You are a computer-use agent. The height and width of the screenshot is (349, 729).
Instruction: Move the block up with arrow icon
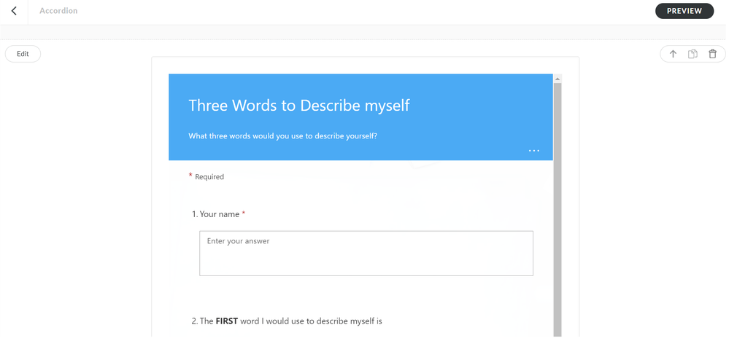pyautogui.click(x=673, y=54)
